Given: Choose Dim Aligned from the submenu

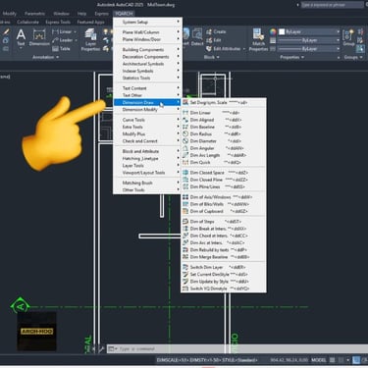Looking at the screenshot, I should (224, 120).
